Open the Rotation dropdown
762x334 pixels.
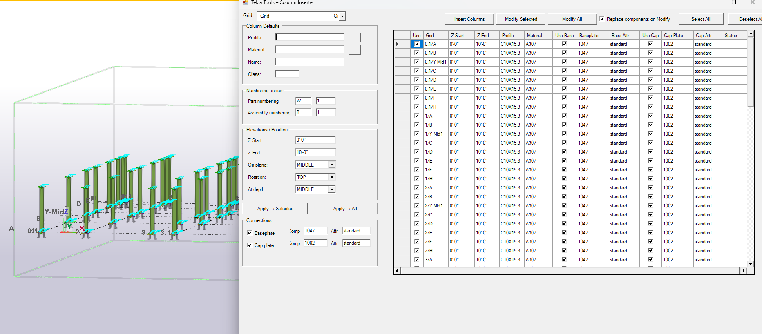click(x=332, y=177)
